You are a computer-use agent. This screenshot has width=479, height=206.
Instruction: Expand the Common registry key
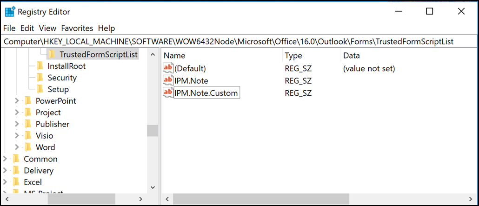(x=5, y=159)
